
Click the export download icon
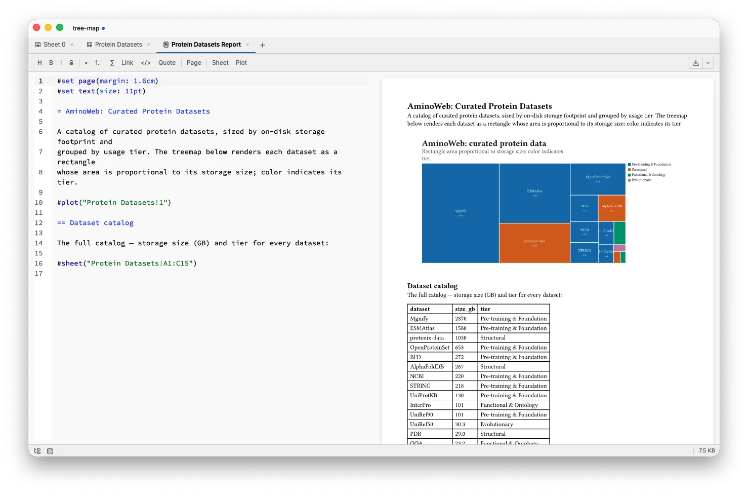(696, 63)
